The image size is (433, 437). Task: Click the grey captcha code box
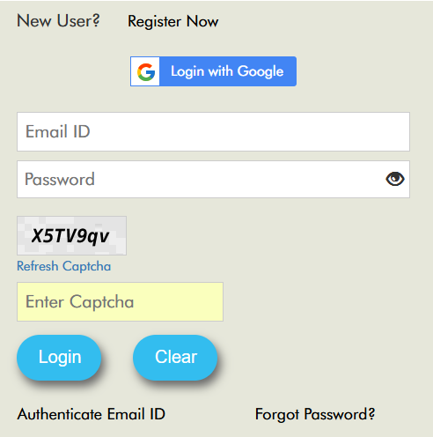72,236
